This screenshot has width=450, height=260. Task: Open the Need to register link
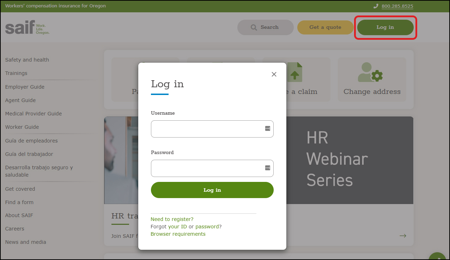coord(172,219)
